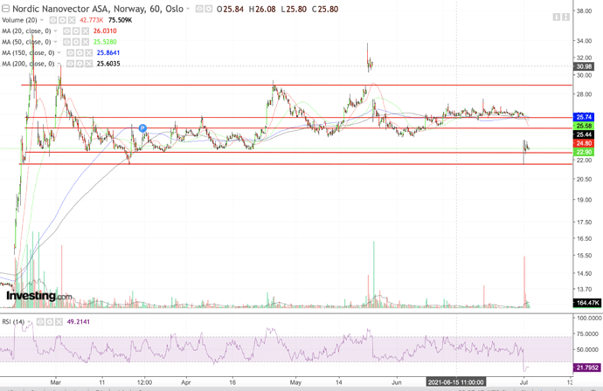The height and width of the screenshot is (391, 603).
Task: Click the right pane control button near price axis
Action: [565, 17]
